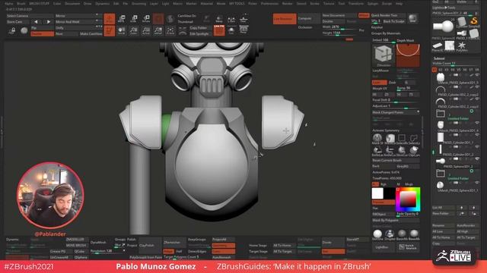Click the Scale transform icon
The height and width of the screenshot is (273, 487).
(x=134, y=19)
